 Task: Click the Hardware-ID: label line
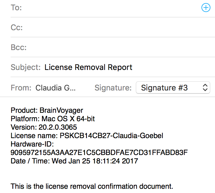(x=32, y=144)
